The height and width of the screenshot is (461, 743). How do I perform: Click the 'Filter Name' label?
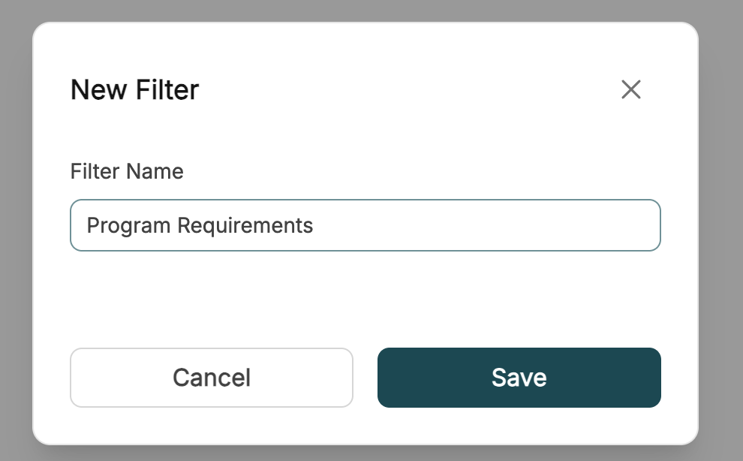[127, 171]
